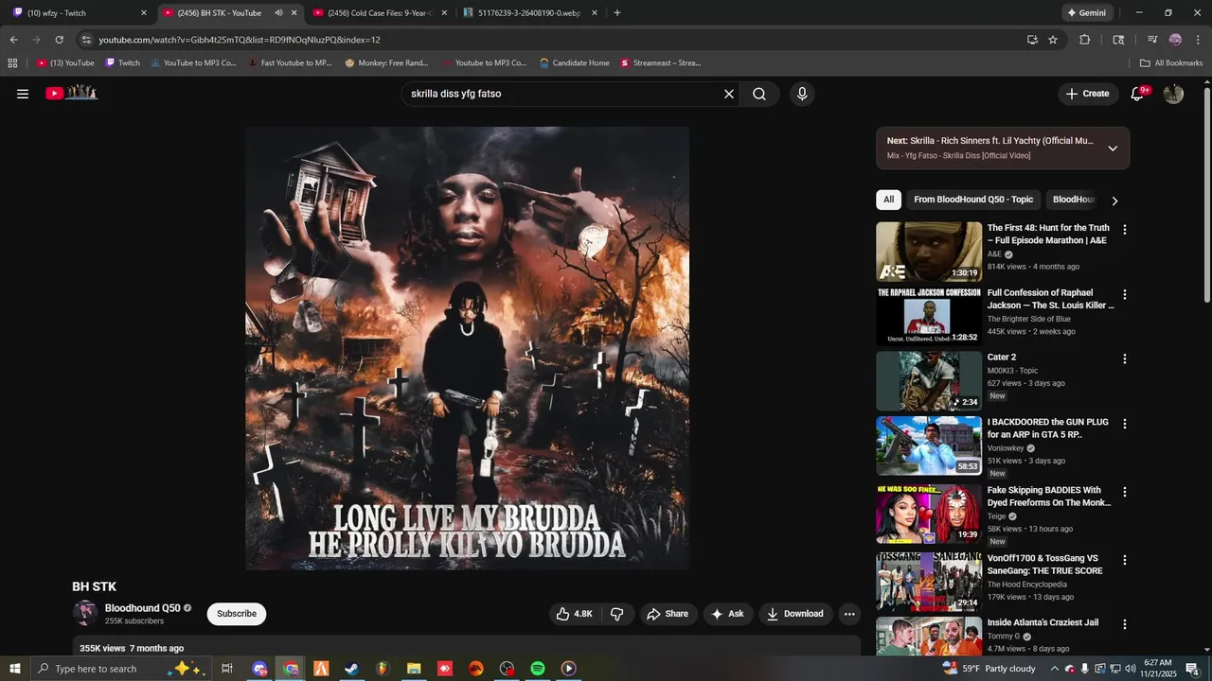Install app icon in address bar
The width and height of the screenshot is (1212, 681).
coord(1032,40)
